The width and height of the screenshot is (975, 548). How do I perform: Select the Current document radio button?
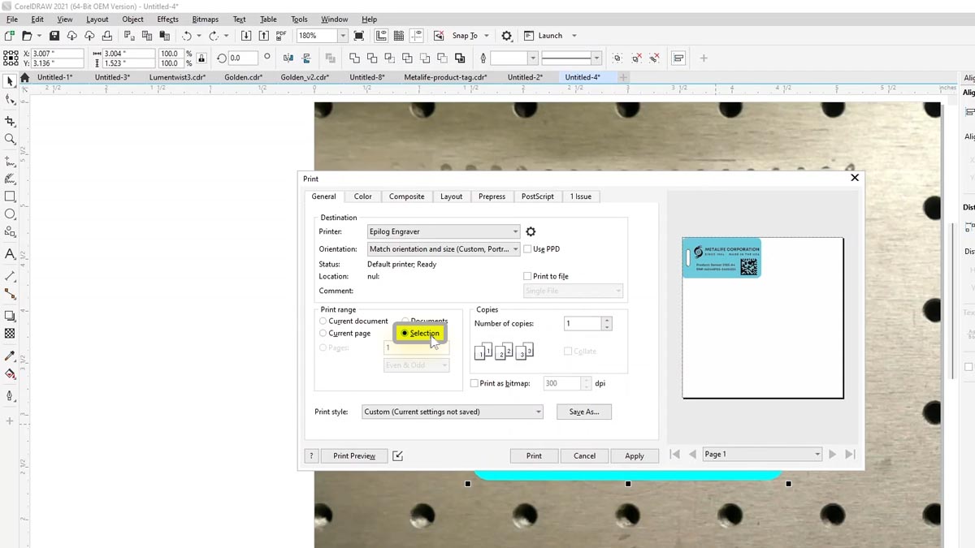[x=323, y=321]
